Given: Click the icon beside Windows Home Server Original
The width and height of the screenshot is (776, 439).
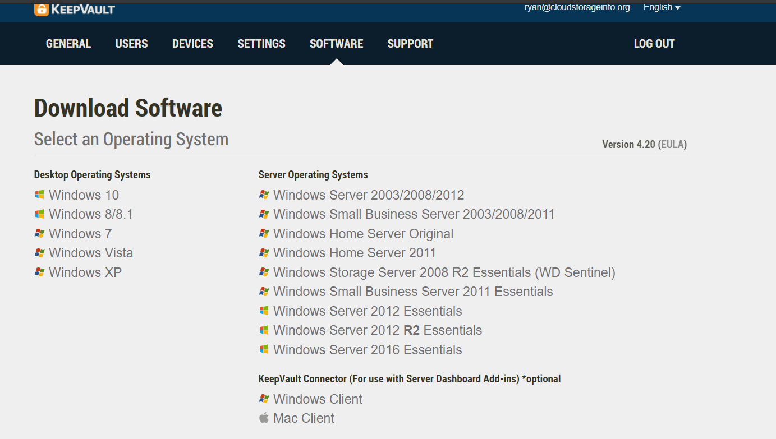Looking at the screenshot, I should [264, 233].
